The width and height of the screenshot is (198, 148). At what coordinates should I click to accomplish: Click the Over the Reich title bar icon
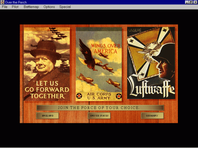(x=2, y=2)
